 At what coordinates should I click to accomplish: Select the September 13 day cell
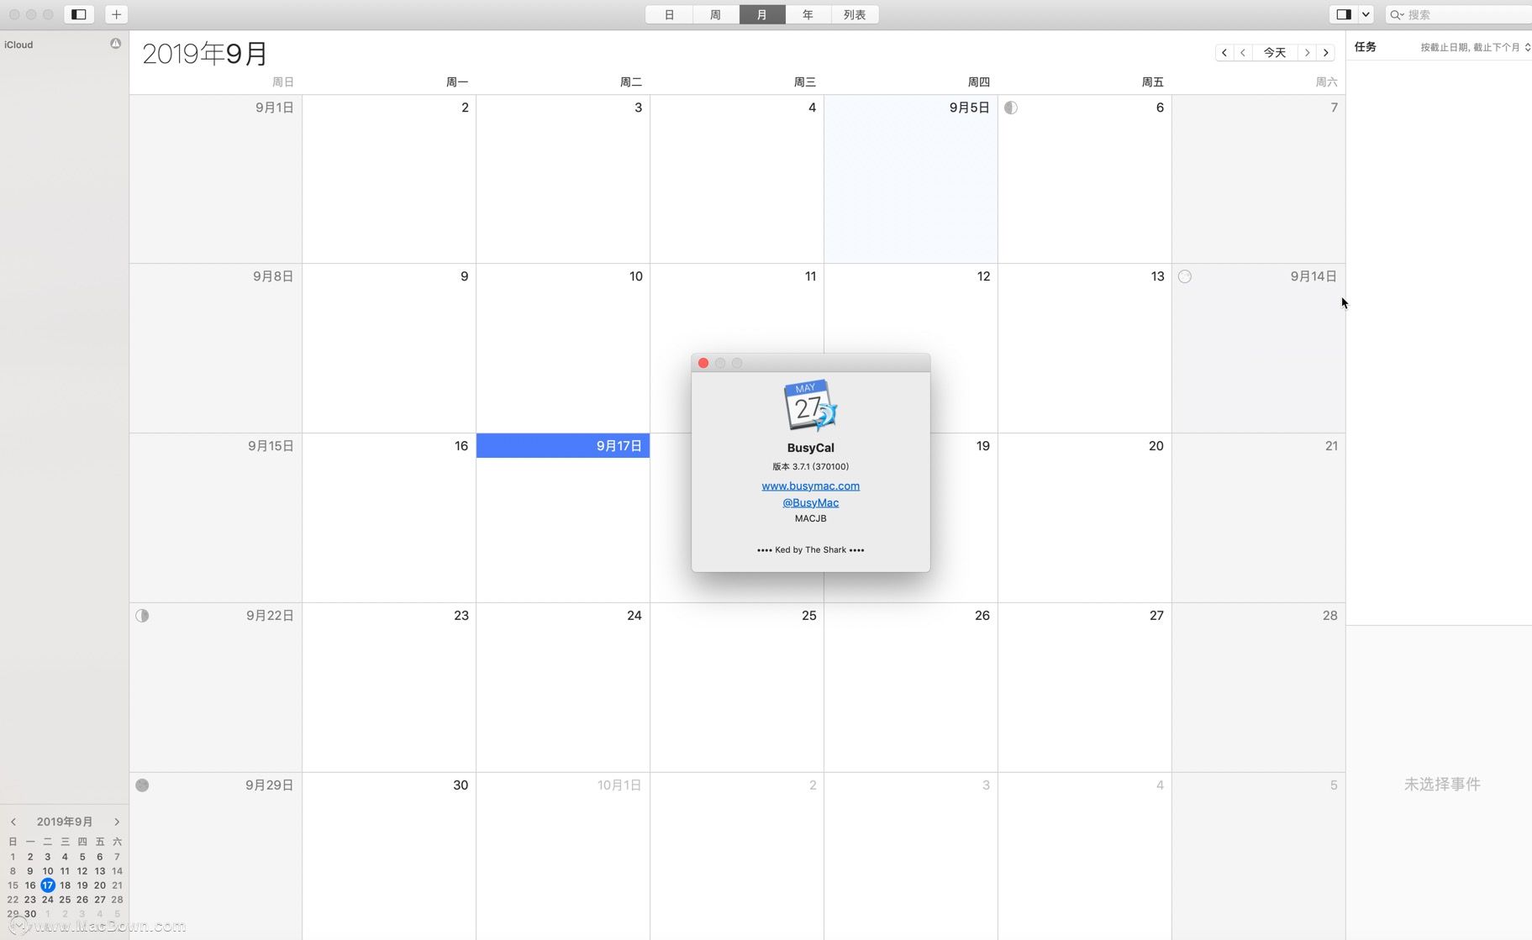(x=1085, y=349)
